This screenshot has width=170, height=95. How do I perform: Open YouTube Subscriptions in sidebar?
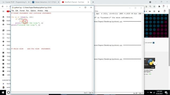click(x=6, y=24)
